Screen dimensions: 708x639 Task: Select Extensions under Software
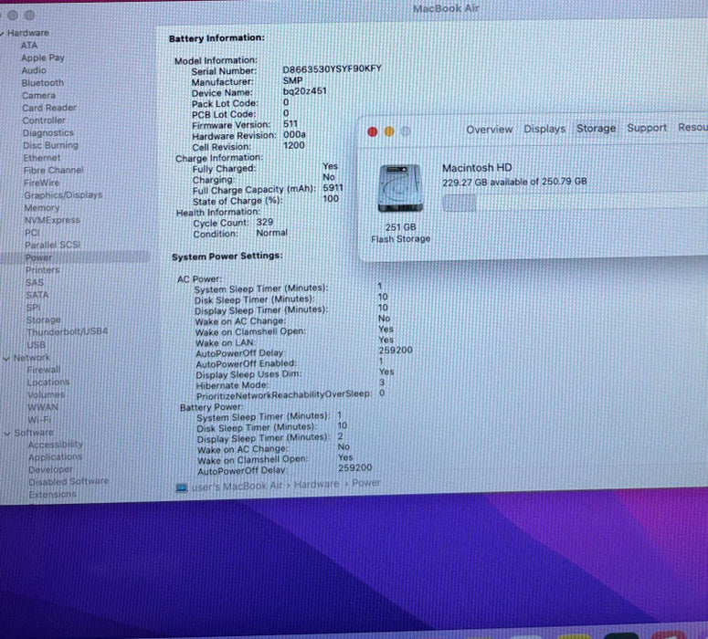(x=52, y=494)
